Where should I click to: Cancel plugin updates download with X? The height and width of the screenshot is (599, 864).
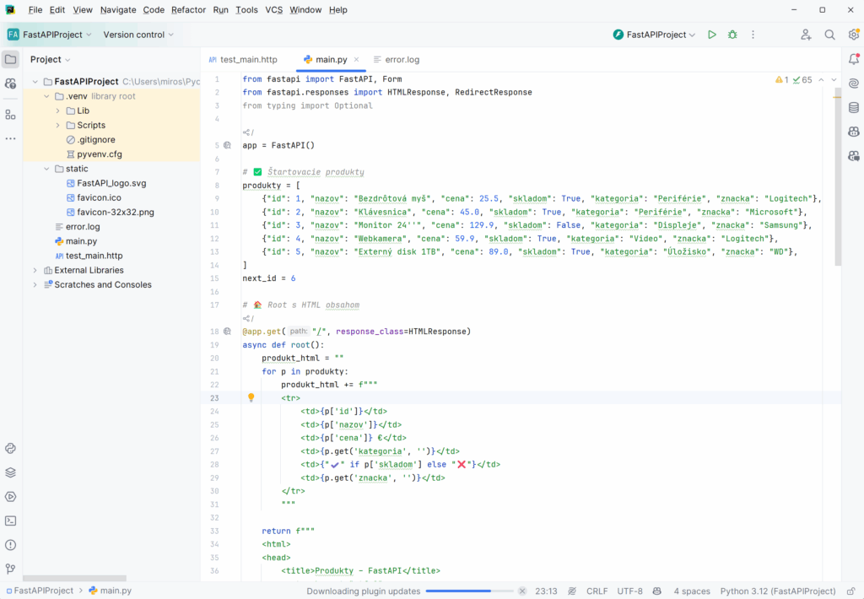521,591
